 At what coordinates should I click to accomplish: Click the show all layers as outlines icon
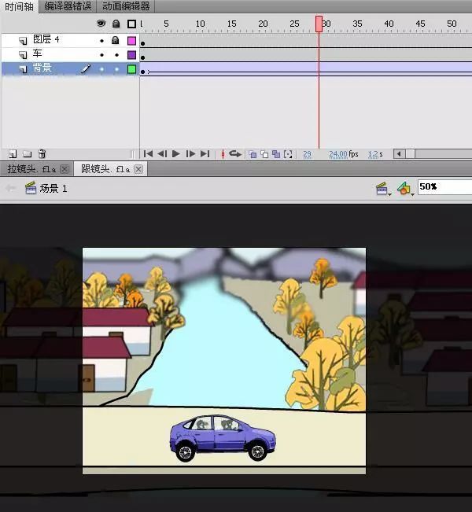131,24
